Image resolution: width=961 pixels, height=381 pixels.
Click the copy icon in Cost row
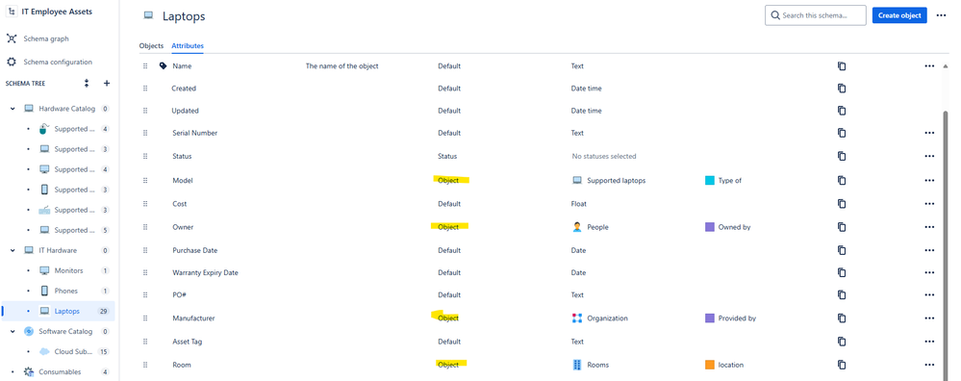pyautogui.click(x=842, y=204)
